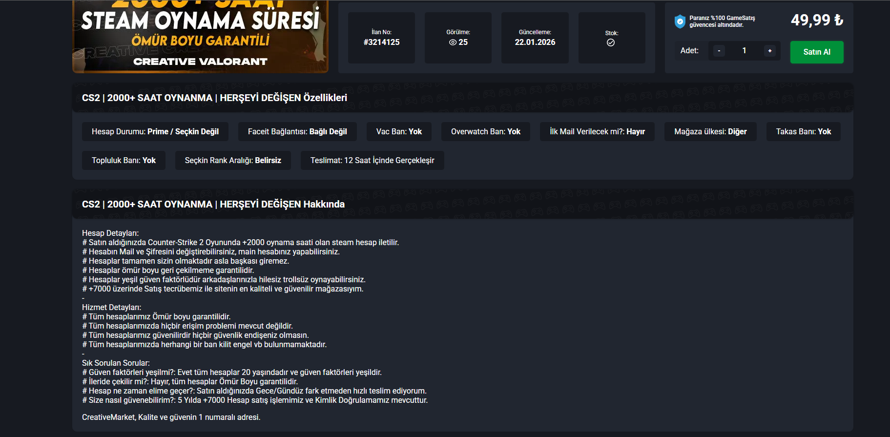The height and width of the screenshot is (437, 890).
Task: Click the Hesap Durumu: Prime / Seçkin Değil tag
Action: [x=155, y=131]
